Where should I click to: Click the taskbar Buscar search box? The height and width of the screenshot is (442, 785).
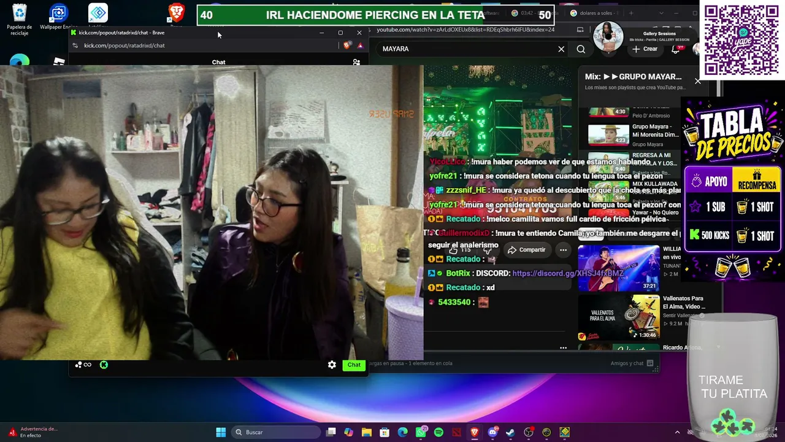[276, 432]
